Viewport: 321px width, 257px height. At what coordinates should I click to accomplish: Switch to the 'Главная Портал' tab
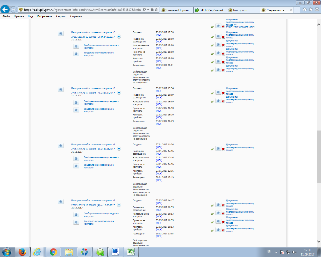177,10
